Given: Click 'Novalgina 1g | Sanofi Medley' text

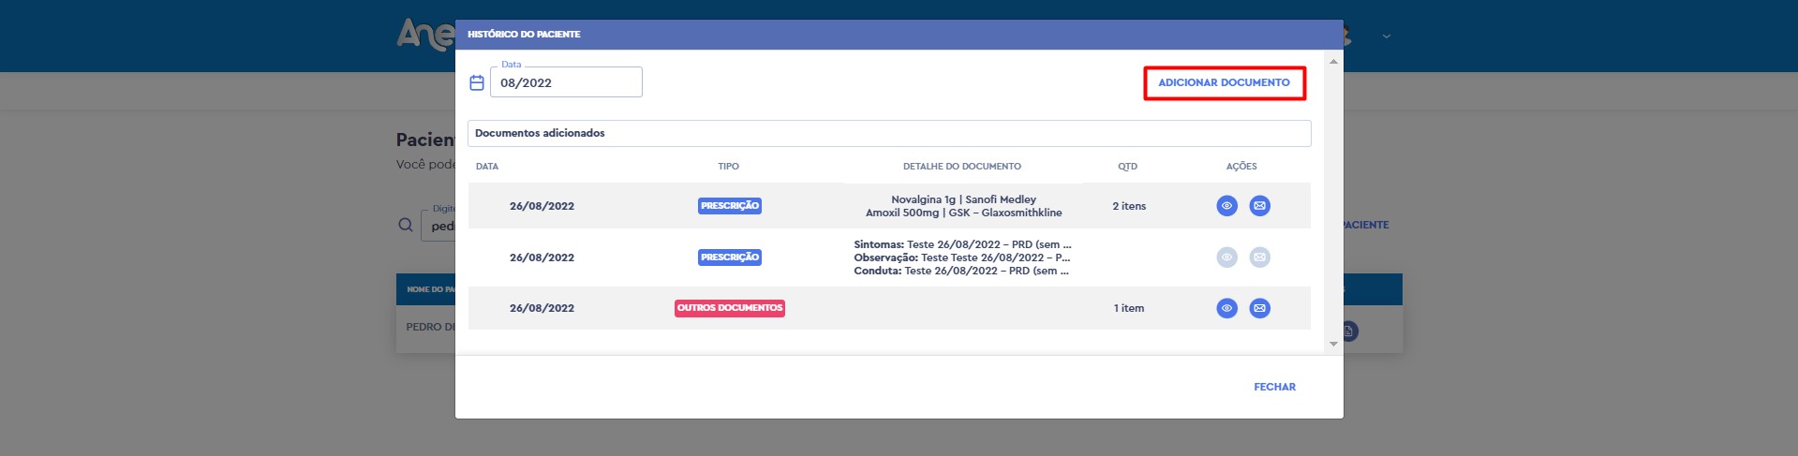Looking at the screenshot, I should (963, 199).
